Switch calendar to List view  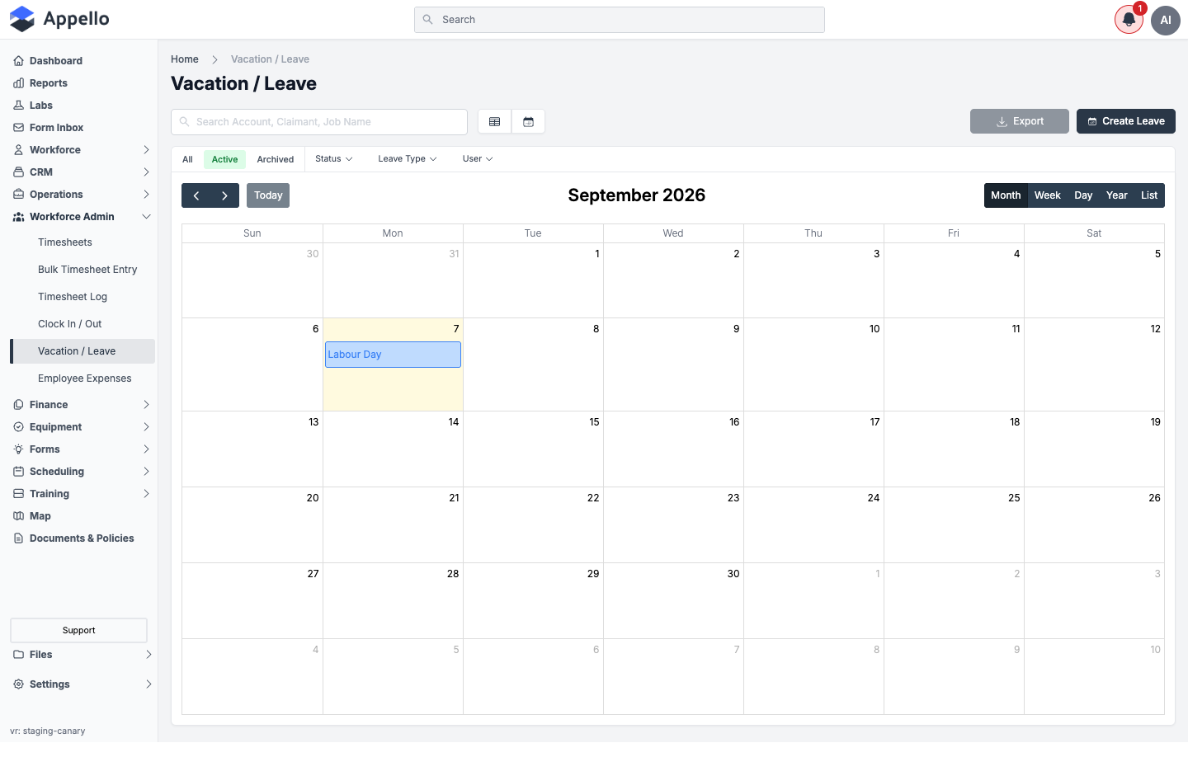click(1149, 195)
